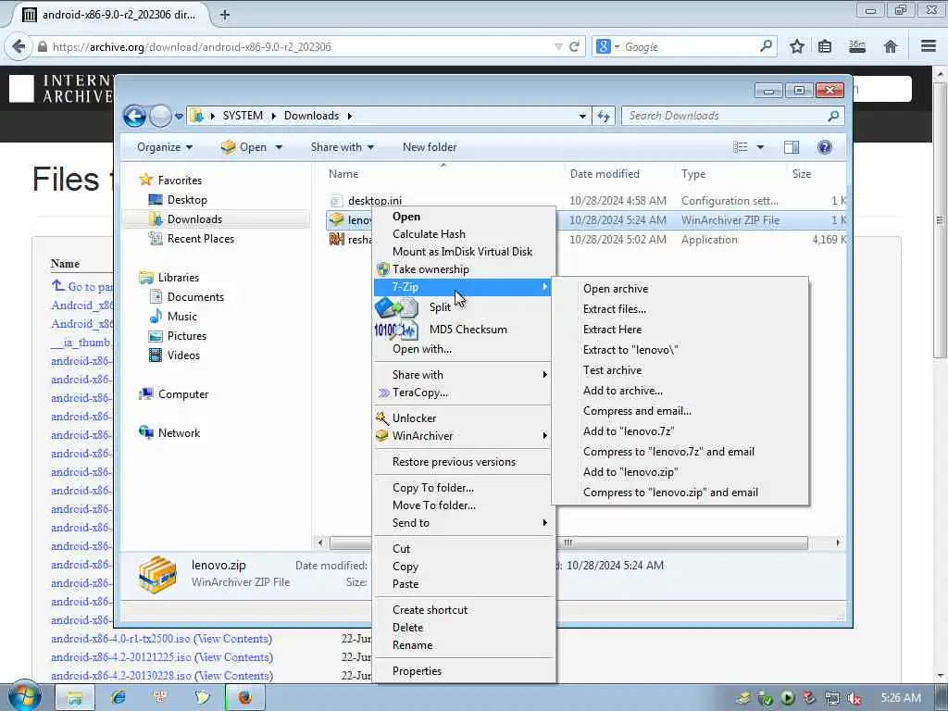Open the address bar history dropdown in Explorer
Screen dimensions: 948x711
(582, 116)
